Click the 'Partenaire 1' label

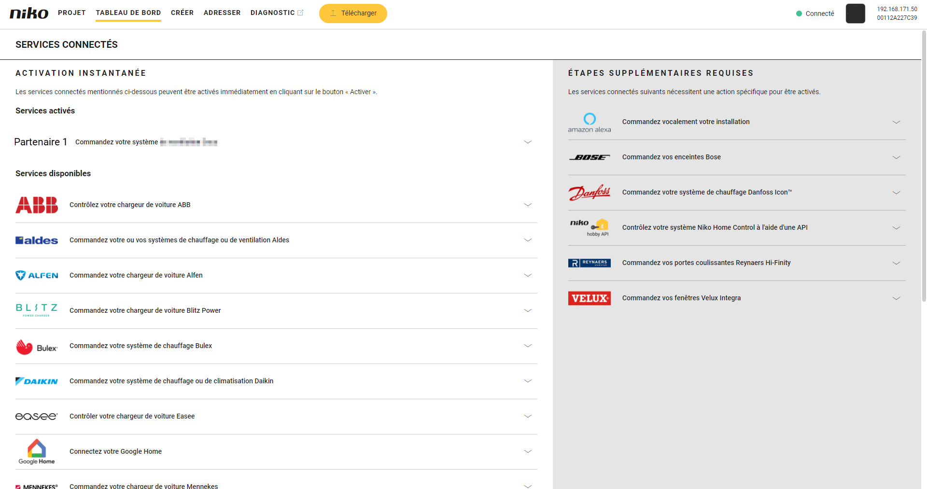[x=41, y=142]
